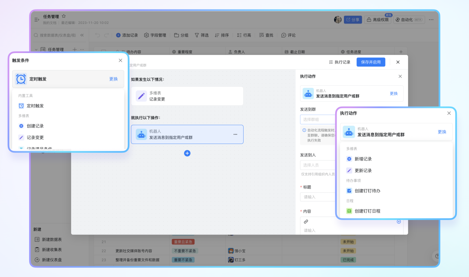The image size is (469, 277).
Task: Open 字段管理 field management
Action: click(155, 35)
